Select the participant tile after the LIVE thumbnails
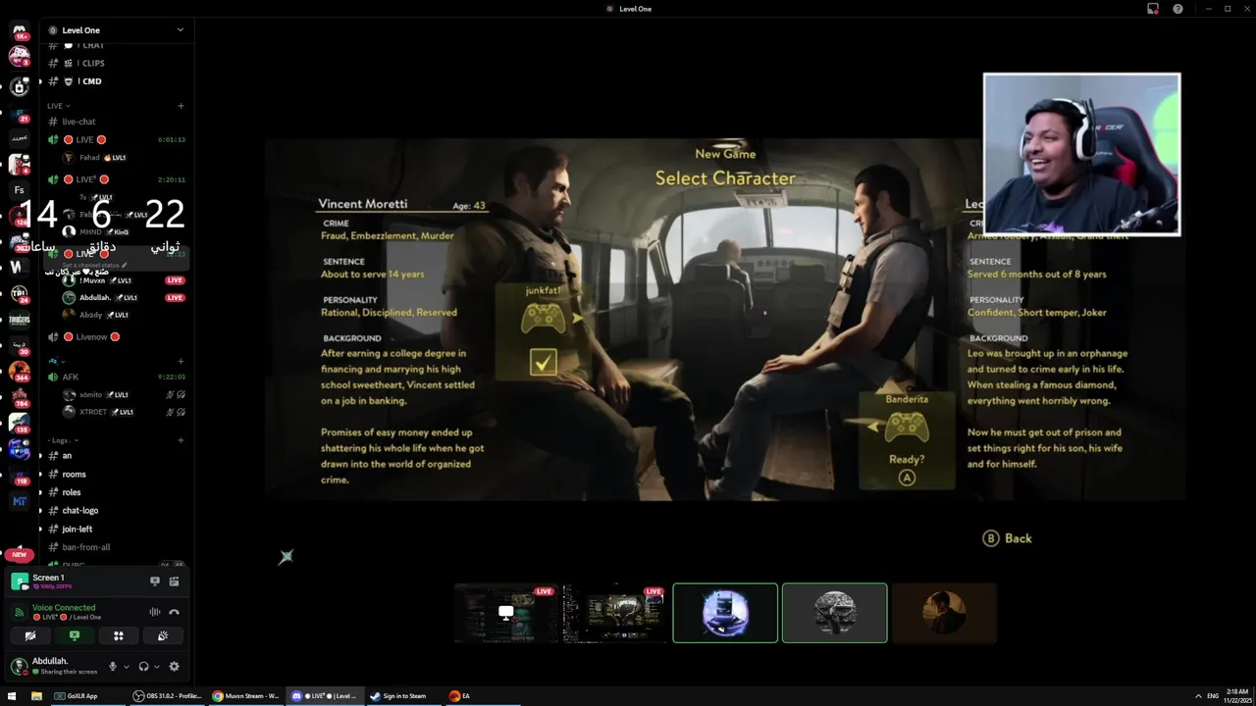The height and width of the screenshot is (706, 1256). pos(725,613)
